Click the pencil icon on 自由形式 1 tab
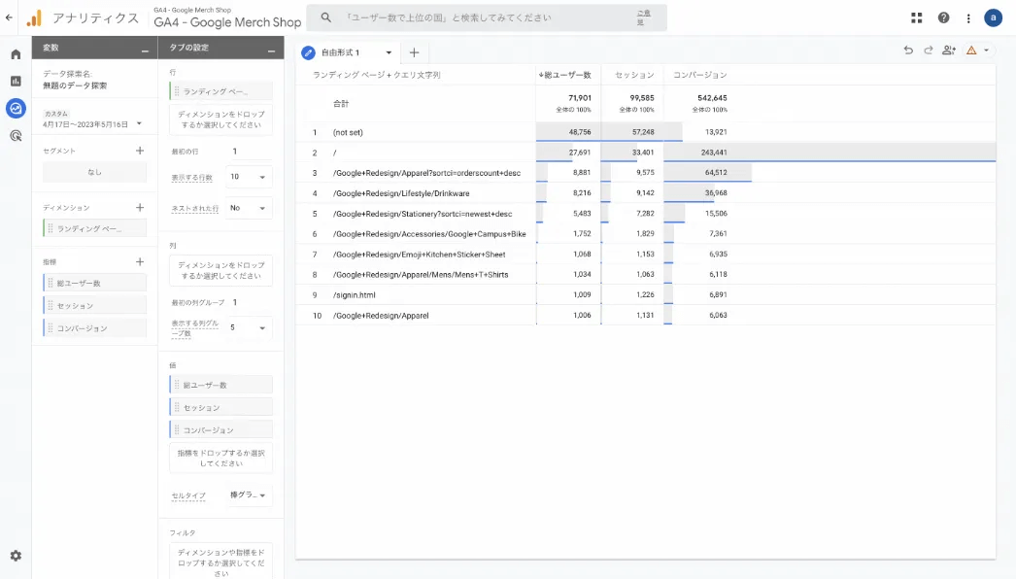Image resolution: width=1016 pixels, height=579 pixels. (x=309, y=52)
